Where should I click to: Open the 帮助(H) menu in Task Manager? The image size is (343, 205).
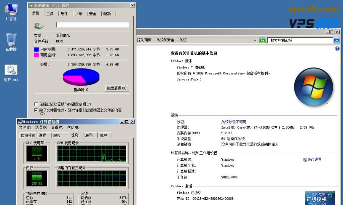point(73,127)
